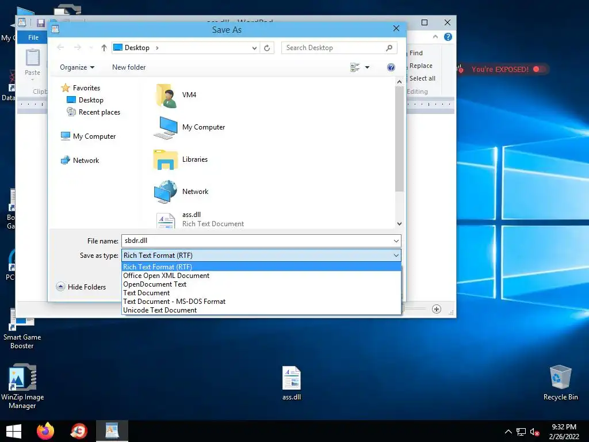Open the File name history dropdown arrow
This screenshot has width=589, height=442.
[x=396, y=241]
